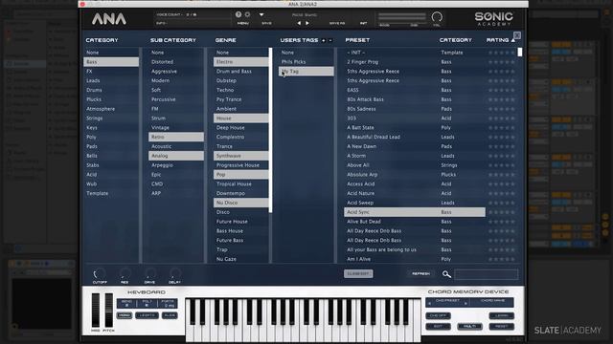This screenshot has height=344, width=613.
Task: Remove a user tag with the minus icon
Action: click(x=330, y=40)
